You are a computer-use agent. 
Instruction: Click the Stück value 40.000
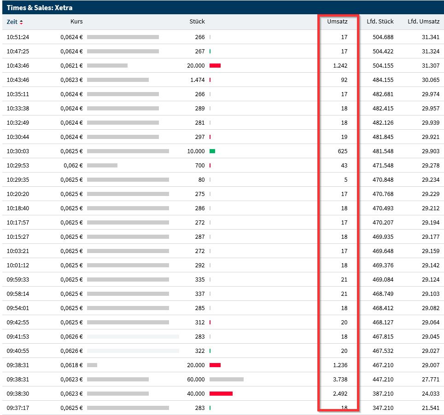click(x=196, y=394)
